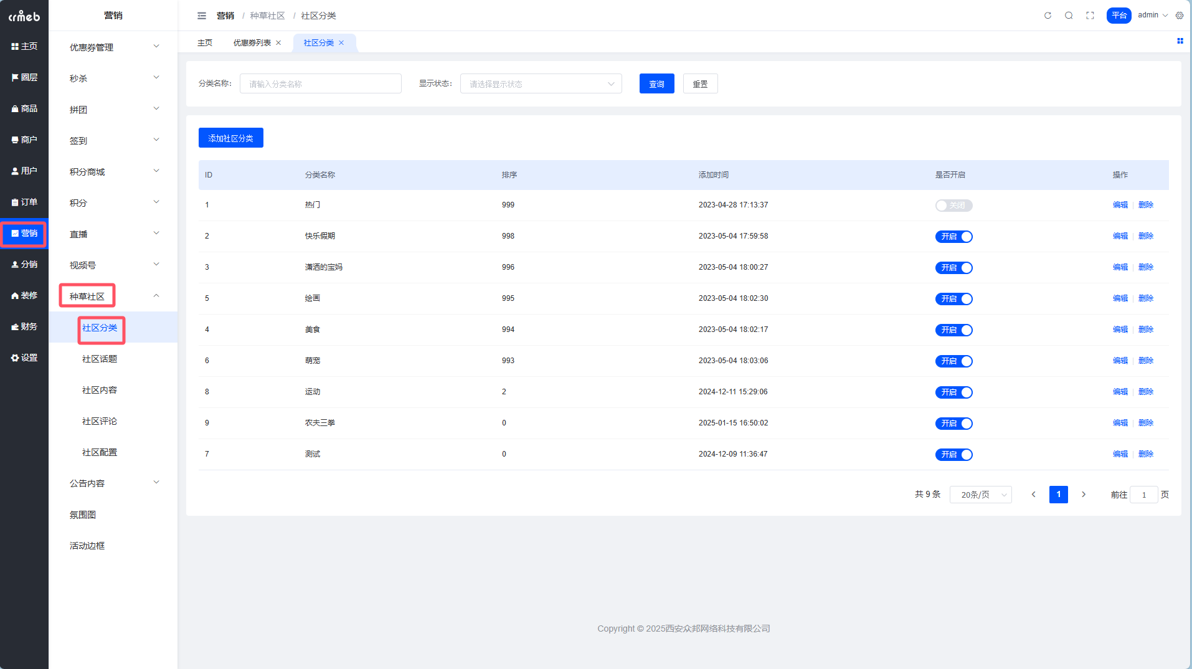Viewport: 1192px width, 669px height.
Task: Open 商品 in the left sidebar
Action: pyautogui.click(x=24, y=108)
